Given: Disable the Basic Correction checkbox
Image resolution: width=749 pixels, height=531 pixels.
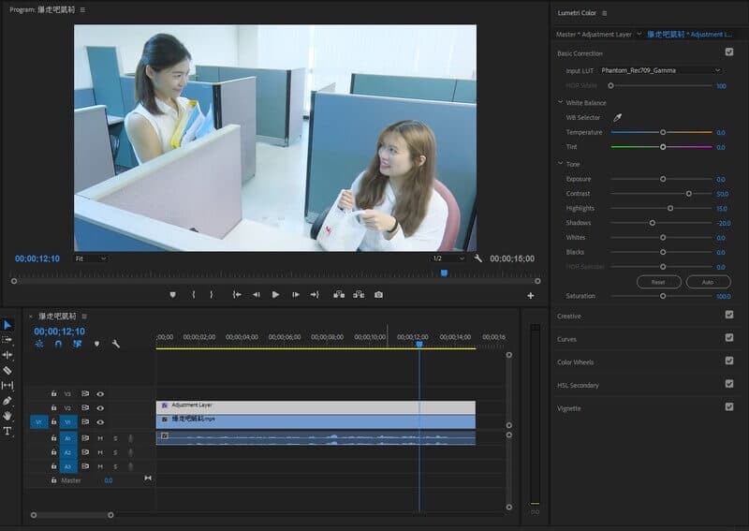Looking at the screenshot, I should tap(729, 52).
